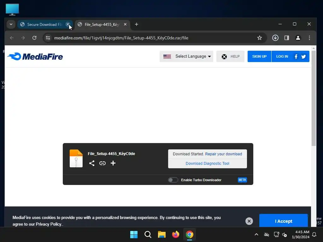Open the Repair your download link
Viewport: 323px width, 242px height.
click(224, 154)
